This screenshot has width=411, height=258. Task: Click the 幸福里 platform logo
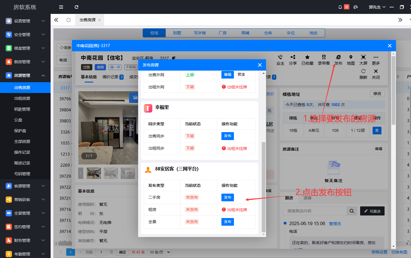pos(148,108)
